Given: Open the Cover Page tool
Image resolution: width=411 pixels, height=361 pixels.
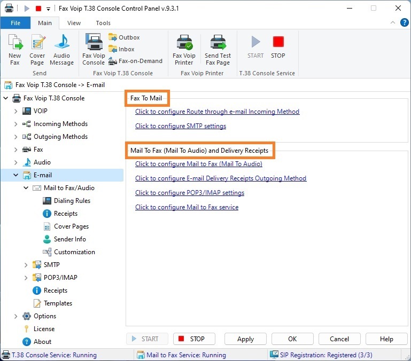Looking at the screenshot, I should [x=37, y=50].
